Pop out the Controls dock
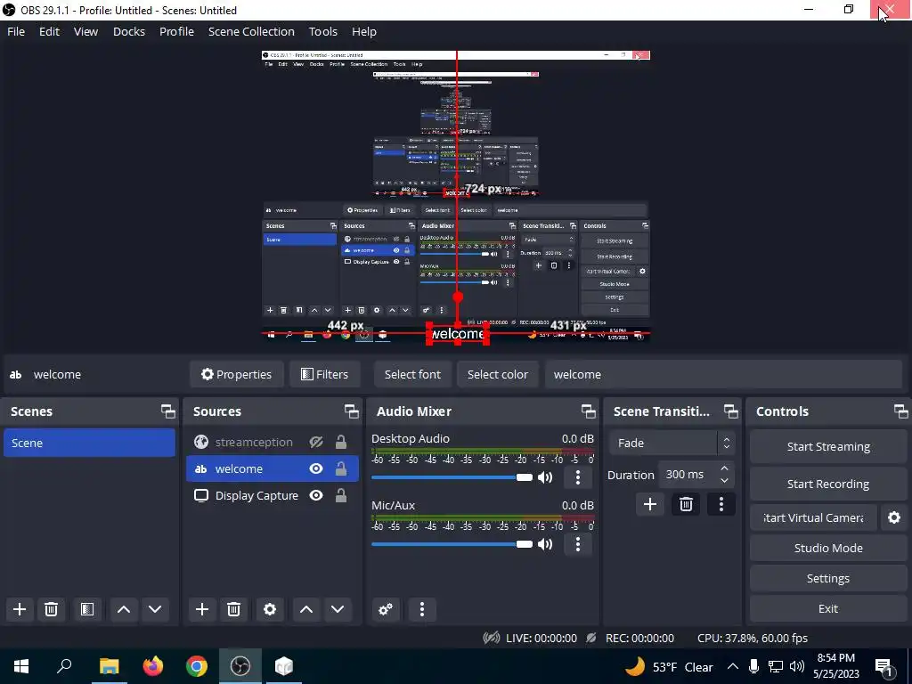 point(901,411)
